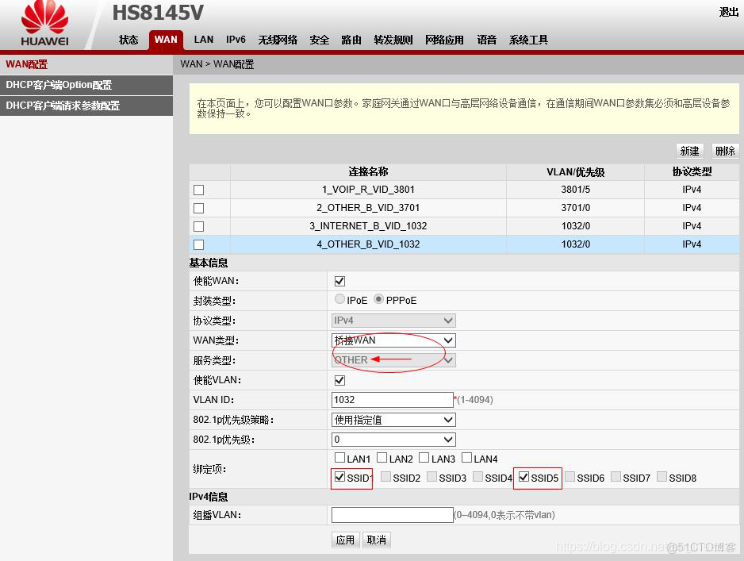The image size is (744, 561).
Task: Select the IPoE encapsulation radio button
Action: [x=340, y=300]
